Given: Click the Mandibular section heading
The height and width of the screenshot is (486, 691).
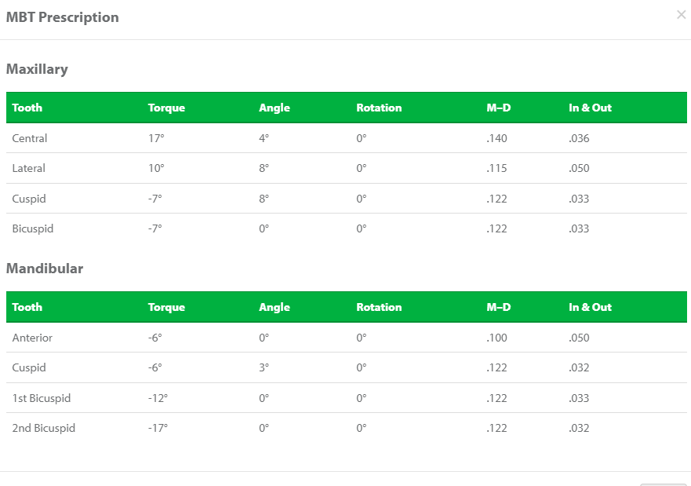Looking at the screenshot, I should [45, 269].
